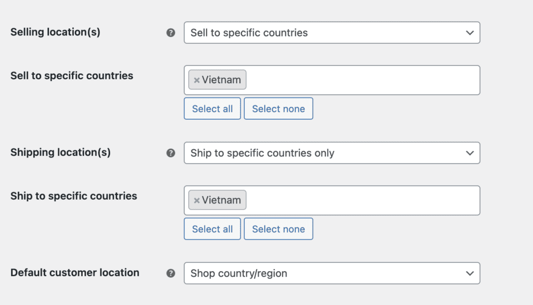Focus the Ship to specific countries input box

[361, 200]
